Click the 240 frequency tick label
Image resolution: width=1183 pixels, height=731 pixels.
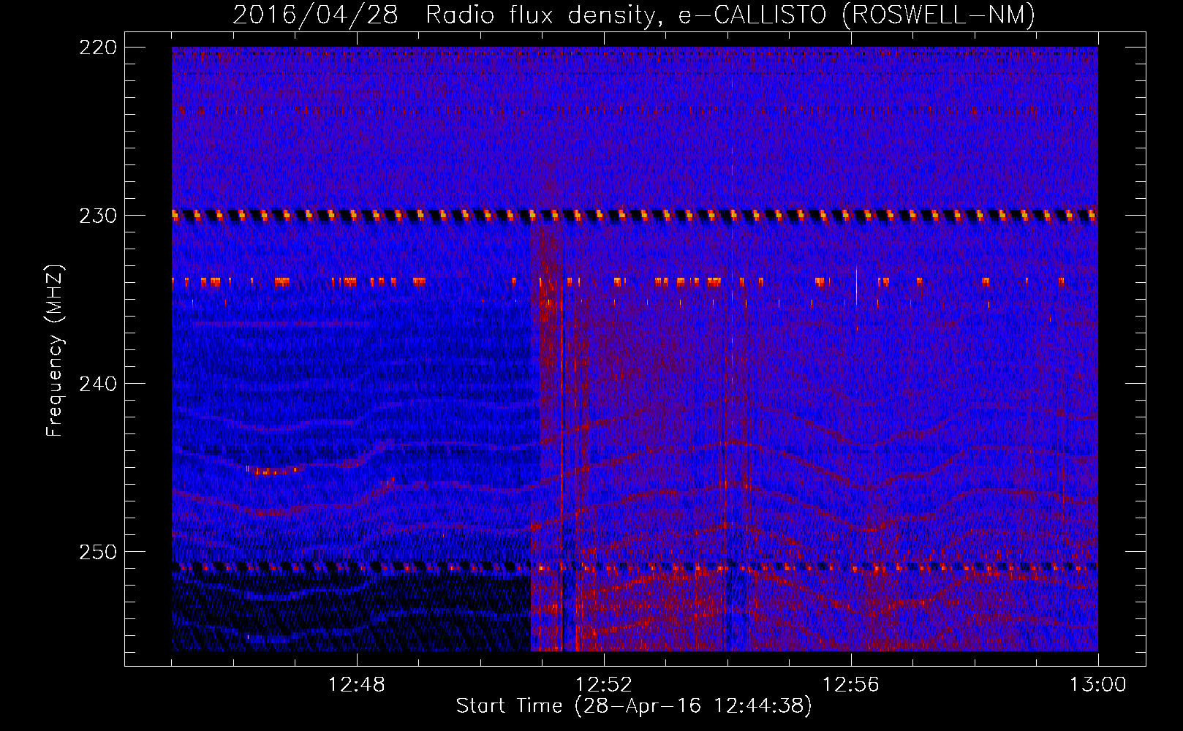pyautogui.click(x=97, y=384)
